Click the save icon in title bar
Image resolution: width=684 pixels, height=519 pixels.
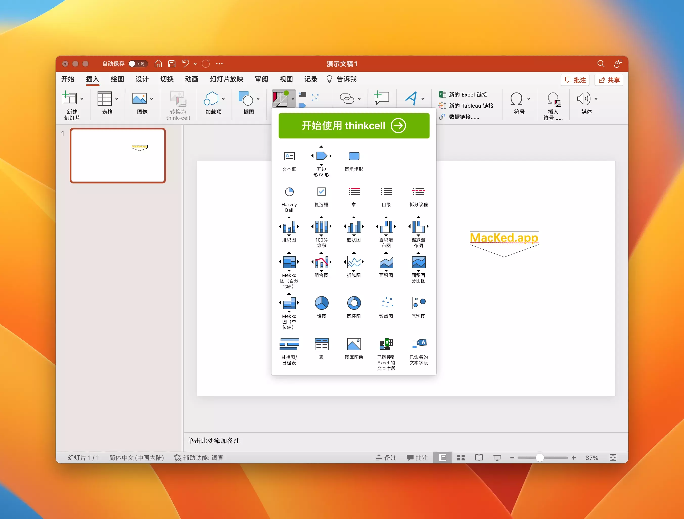172,64
